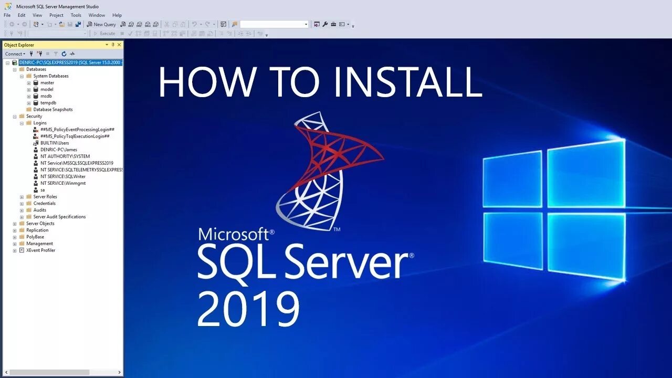
Task: Open the Project menu
Action: click(56, 15)
